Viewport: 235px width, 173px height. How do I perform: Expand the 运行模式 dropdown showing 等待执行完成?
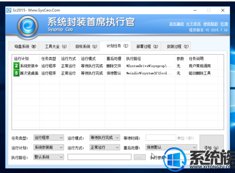click(104, 137)
